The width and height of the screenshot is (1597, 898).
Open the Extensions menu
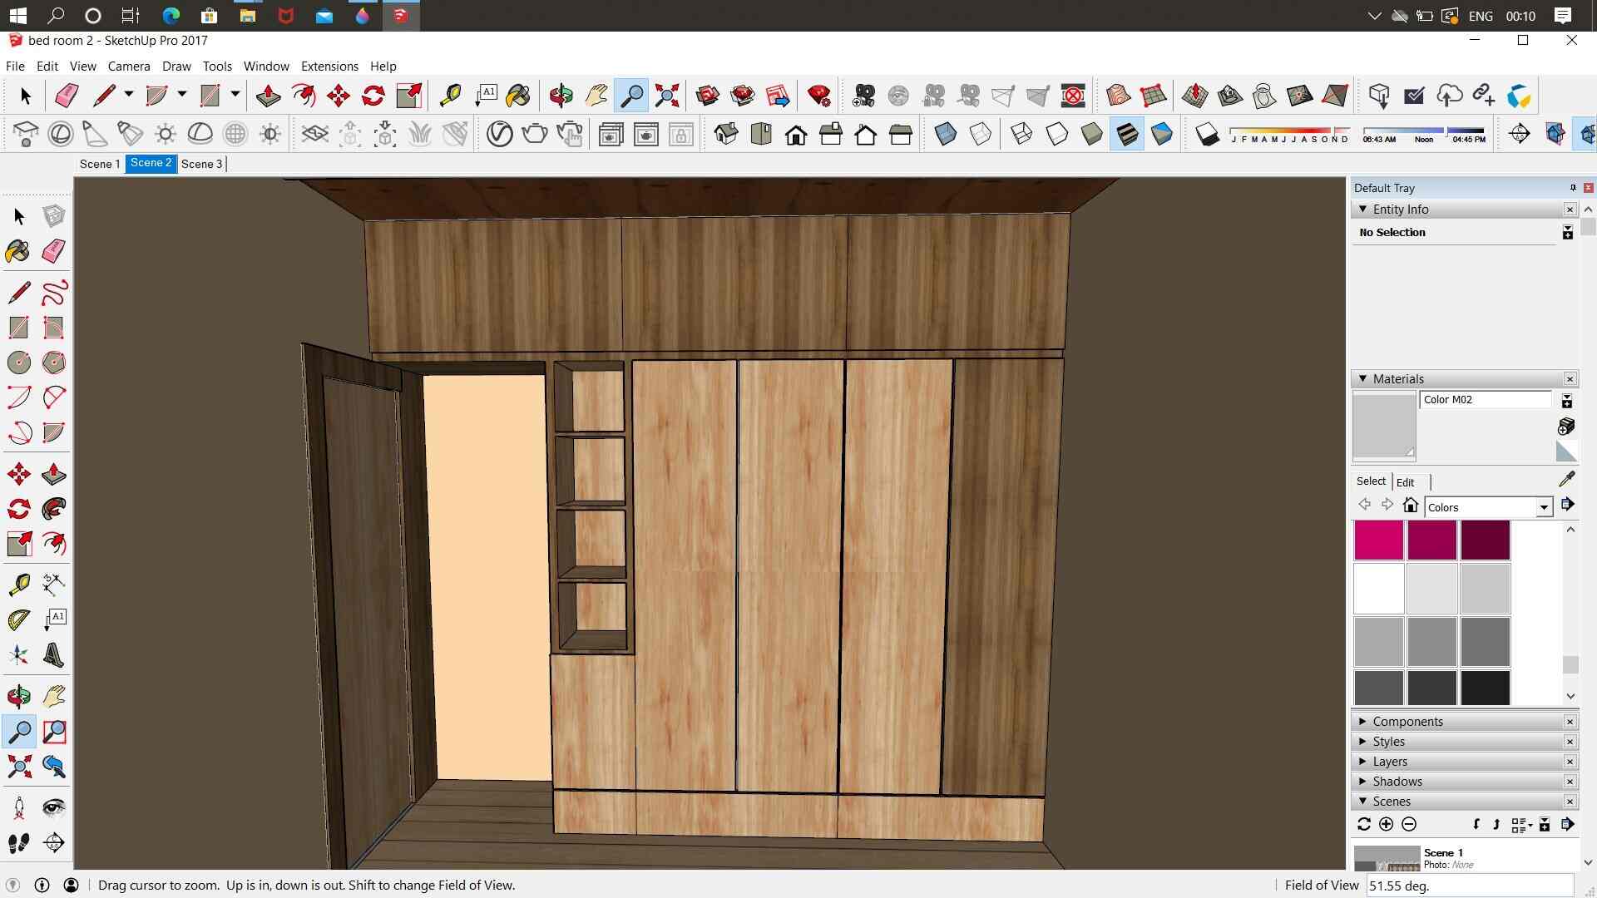[x=329, y=67]
